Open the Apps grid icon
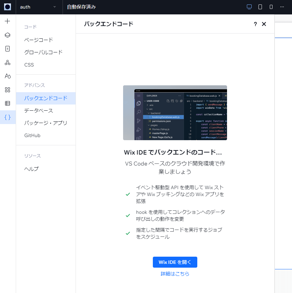 [8, 90]
